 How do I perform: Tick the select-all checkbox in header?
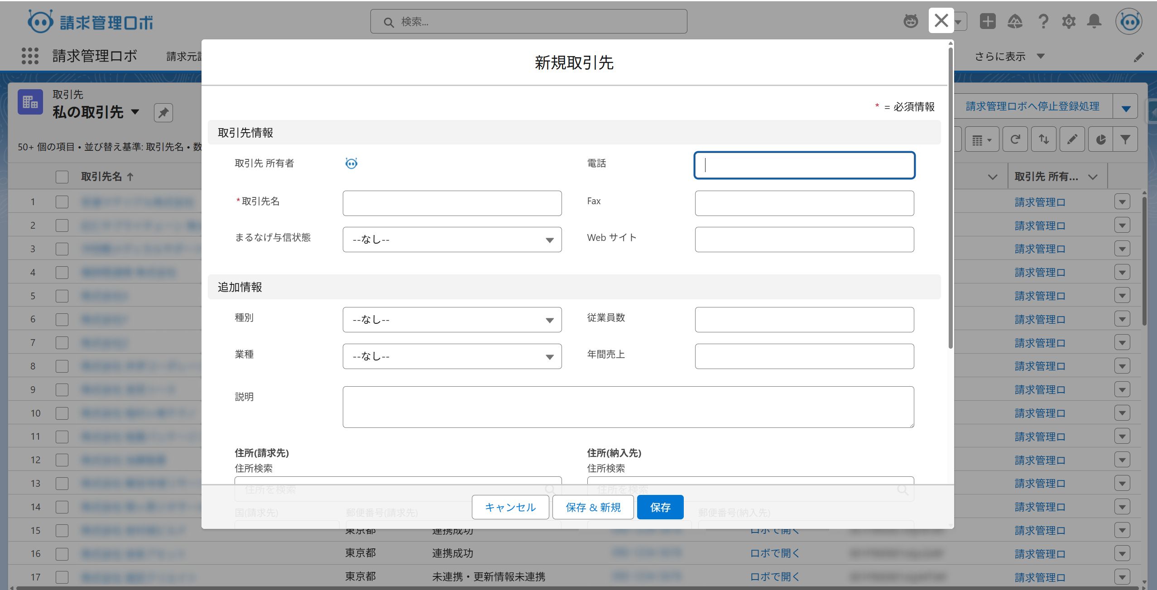click(62, 177)
